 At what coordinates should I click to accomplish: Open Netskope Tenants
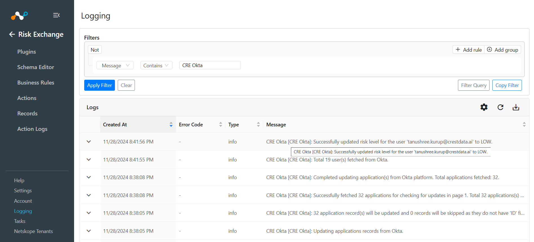pos(34,231)
